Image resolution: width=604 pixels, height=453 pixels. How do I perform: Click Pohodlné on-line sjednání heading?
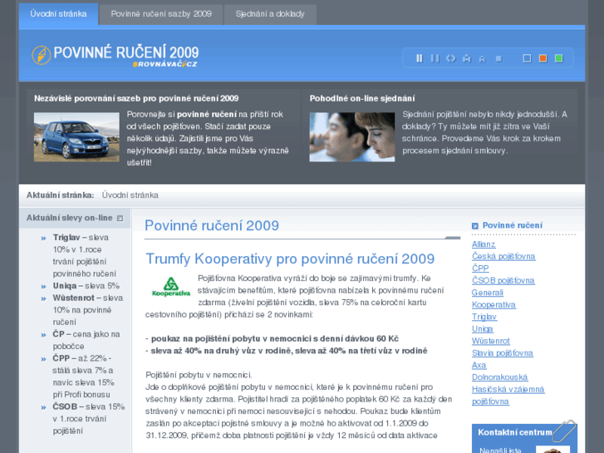pyautogui.click(x=362, y=98)
